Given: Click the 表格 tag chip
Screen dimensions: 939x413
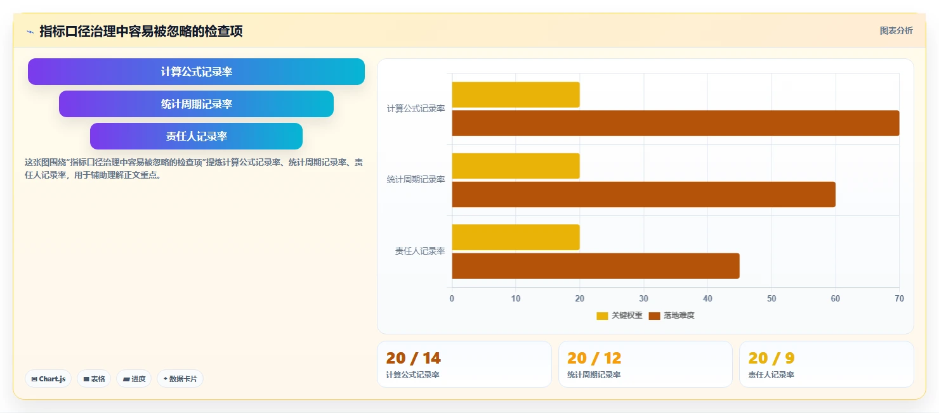Looking at the screenshot, I should pos(94,379).
